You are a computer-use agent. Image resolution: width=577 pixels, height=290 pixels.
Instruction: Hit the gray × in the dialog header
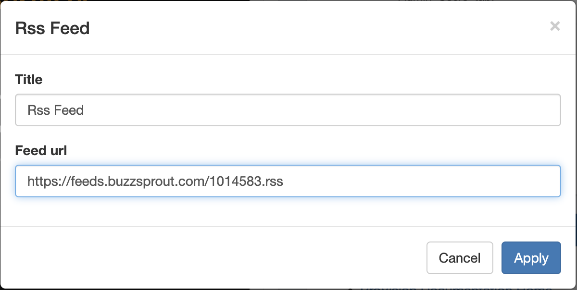555,26
